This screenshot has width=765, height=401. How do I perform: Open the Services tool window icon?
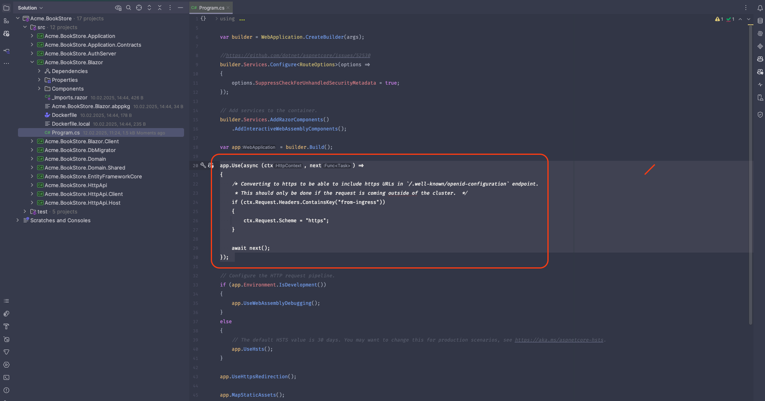click(x=6, y=365)
